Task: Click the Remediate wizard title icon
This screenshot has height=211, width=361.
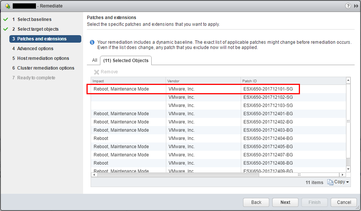Action: click(7, 6)
